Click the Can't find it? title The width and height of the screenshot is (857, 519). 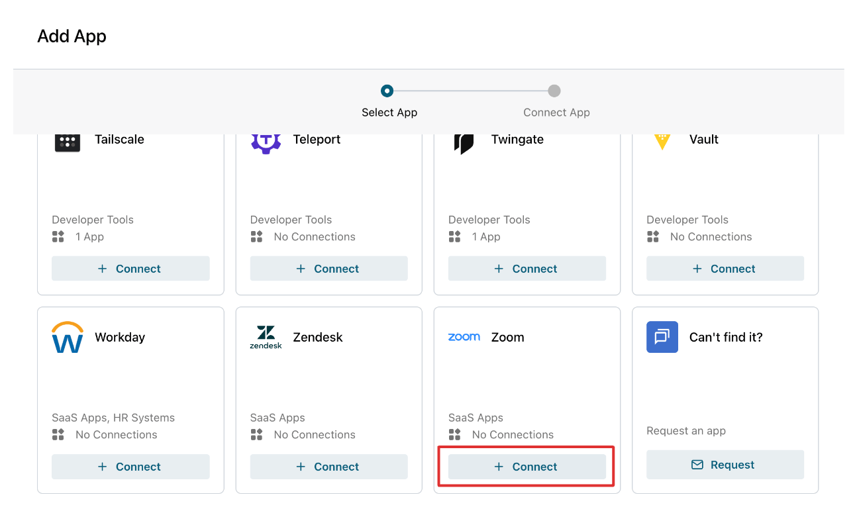click(726, 338)
